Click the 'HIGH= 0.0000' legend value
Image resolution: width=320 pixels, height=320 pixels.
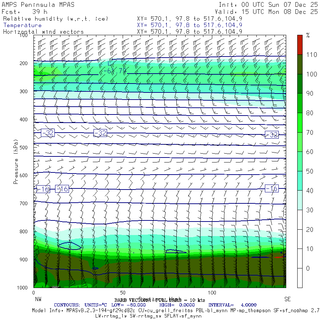(x=177, y=305)
